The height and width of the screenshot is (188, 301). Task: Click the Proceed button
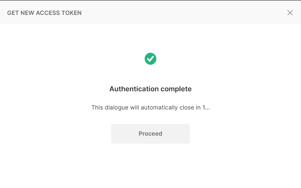(x=150, y=133)
